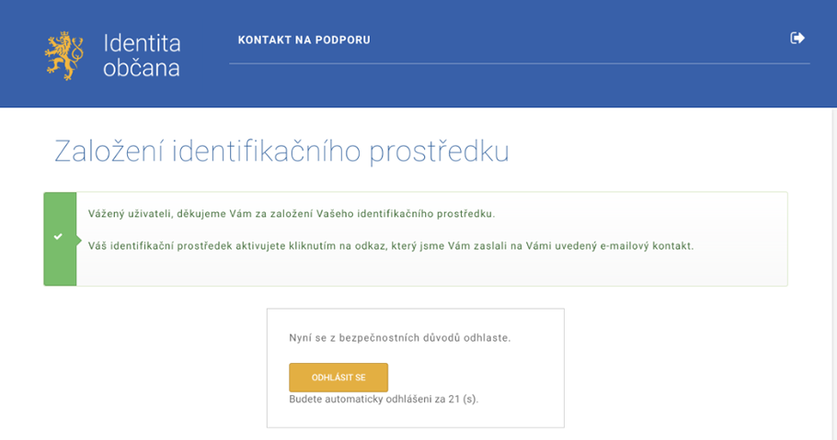Viewport: 837px width, 440px height.
Task: Open the KONTAKT NA PODPORU menu item
Action: click(x=304, y=40)
